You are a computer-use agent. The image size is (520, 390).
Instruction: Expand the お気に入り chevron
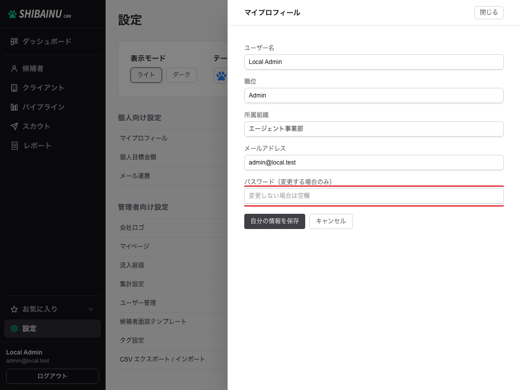pos(91,309)
